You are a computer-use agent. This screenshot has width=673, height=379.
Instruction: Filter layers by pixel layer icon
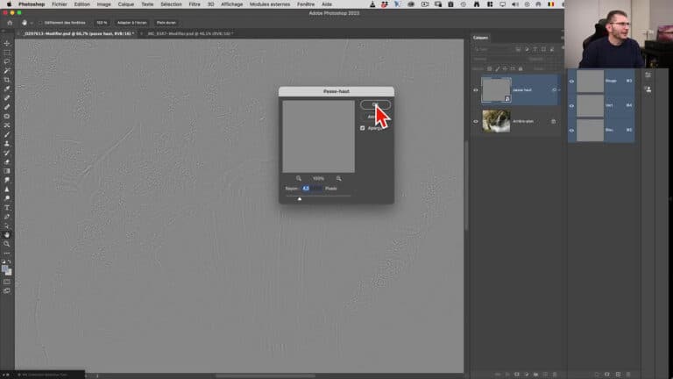coord(519,49)
